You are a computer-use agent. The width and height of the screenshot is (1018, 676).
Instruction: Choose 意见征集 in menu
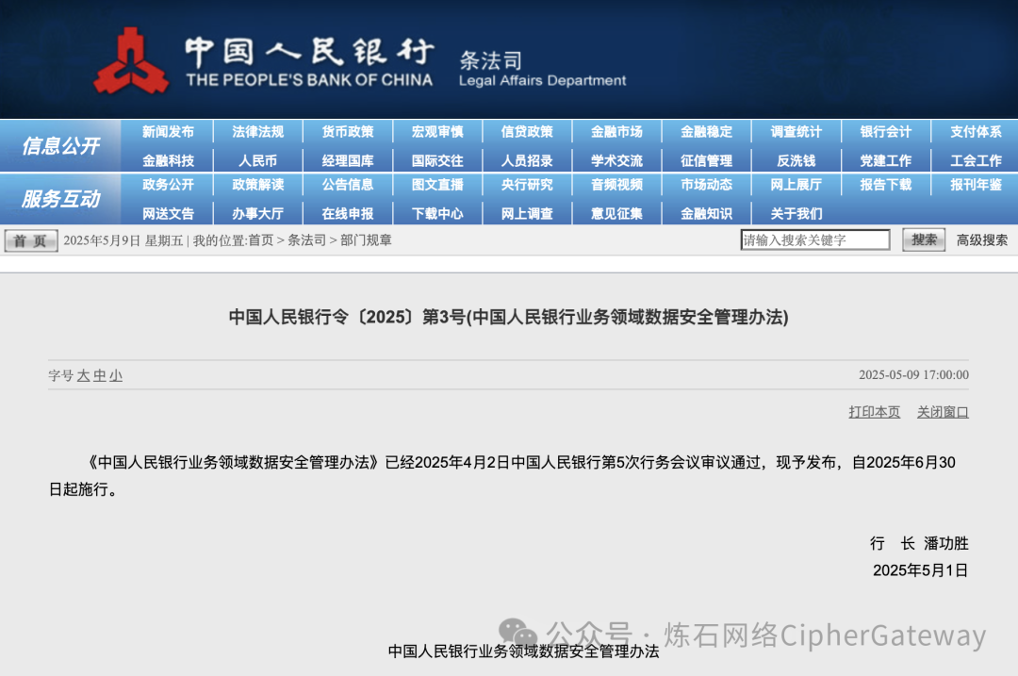pyautogui.click(x=616, y=214)
